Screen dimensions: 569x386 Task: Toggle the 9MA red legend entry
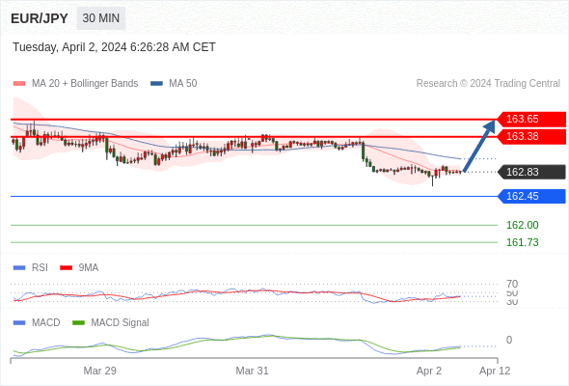point(79,267)
